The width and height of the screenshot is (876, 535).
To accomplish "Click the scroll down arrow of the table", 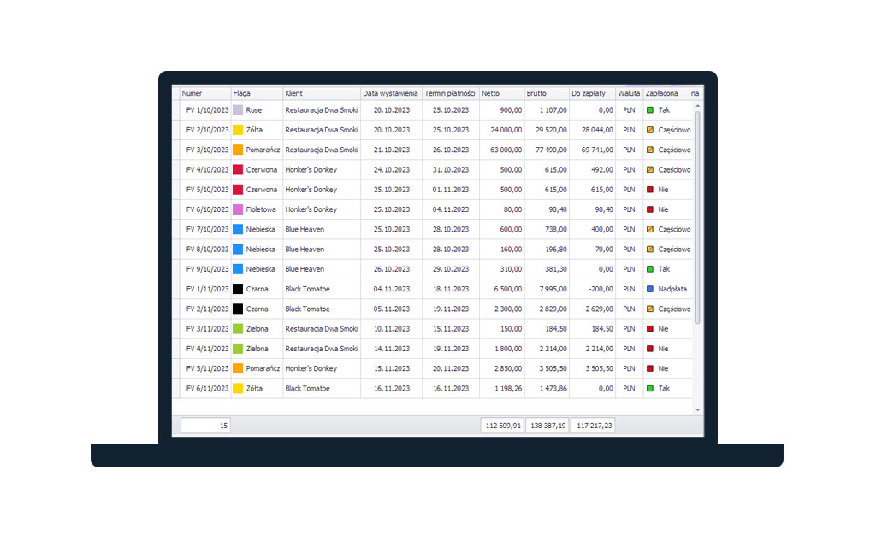I will [x=697, y=410].
